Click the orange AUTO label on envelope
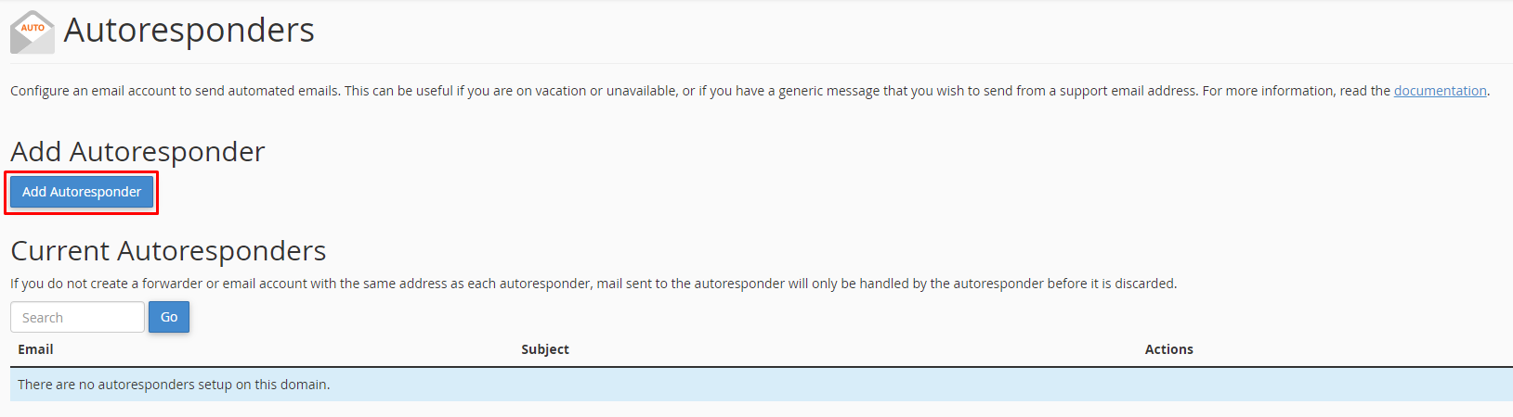 33,27
